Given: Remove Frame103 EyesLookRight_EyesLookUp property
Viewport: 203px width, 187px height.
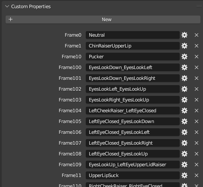Looking at the screenshot, I should point(197,100).
